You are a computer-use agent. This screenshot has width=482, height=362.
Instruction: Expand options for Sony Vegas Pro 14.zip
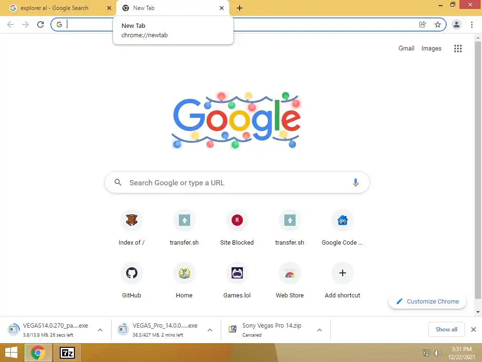point(320,330)
